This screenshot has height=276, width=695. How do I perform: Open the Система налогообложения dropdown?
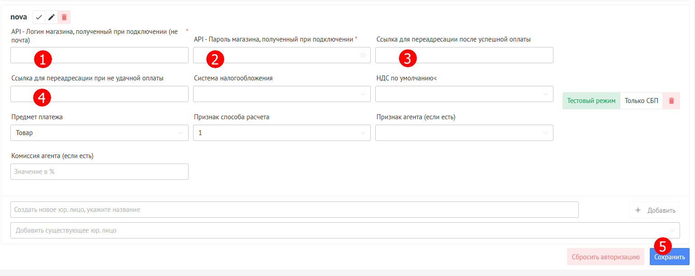[x=281, y=94]
